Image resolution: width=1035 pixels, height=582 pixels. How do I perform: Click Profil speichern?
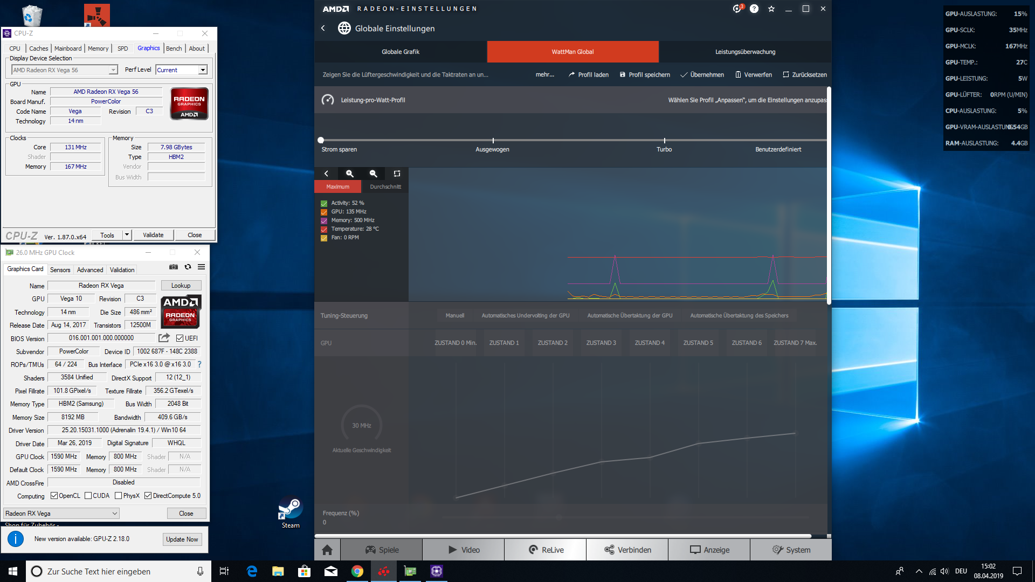pyautogui.click(x=645, y=75)
